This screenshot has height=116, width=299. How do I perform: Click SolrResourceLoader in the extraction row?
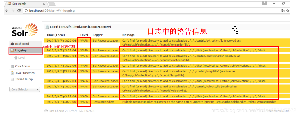pos(105,41)
